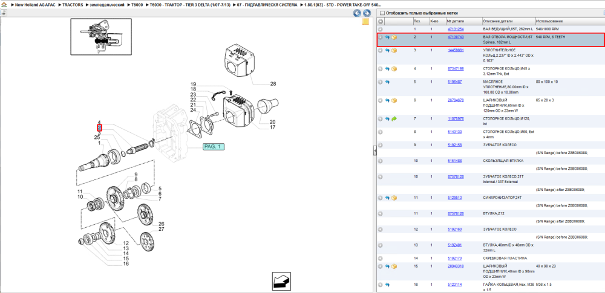The height and width of the screenshot is (293, 605).
Task: Click 'Использование' column header
Action: pyautogui.click(x=569, y=21)
